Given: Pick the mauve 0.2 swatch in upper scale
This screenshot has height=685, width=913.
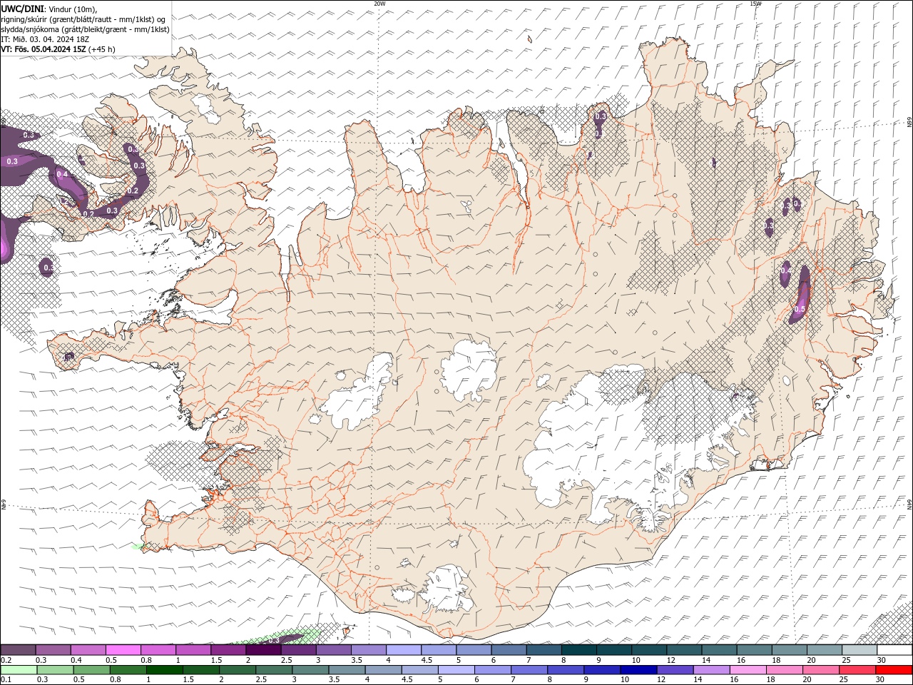Looking at the screenshot, I should pyautogui.click(x=18, y=649).
